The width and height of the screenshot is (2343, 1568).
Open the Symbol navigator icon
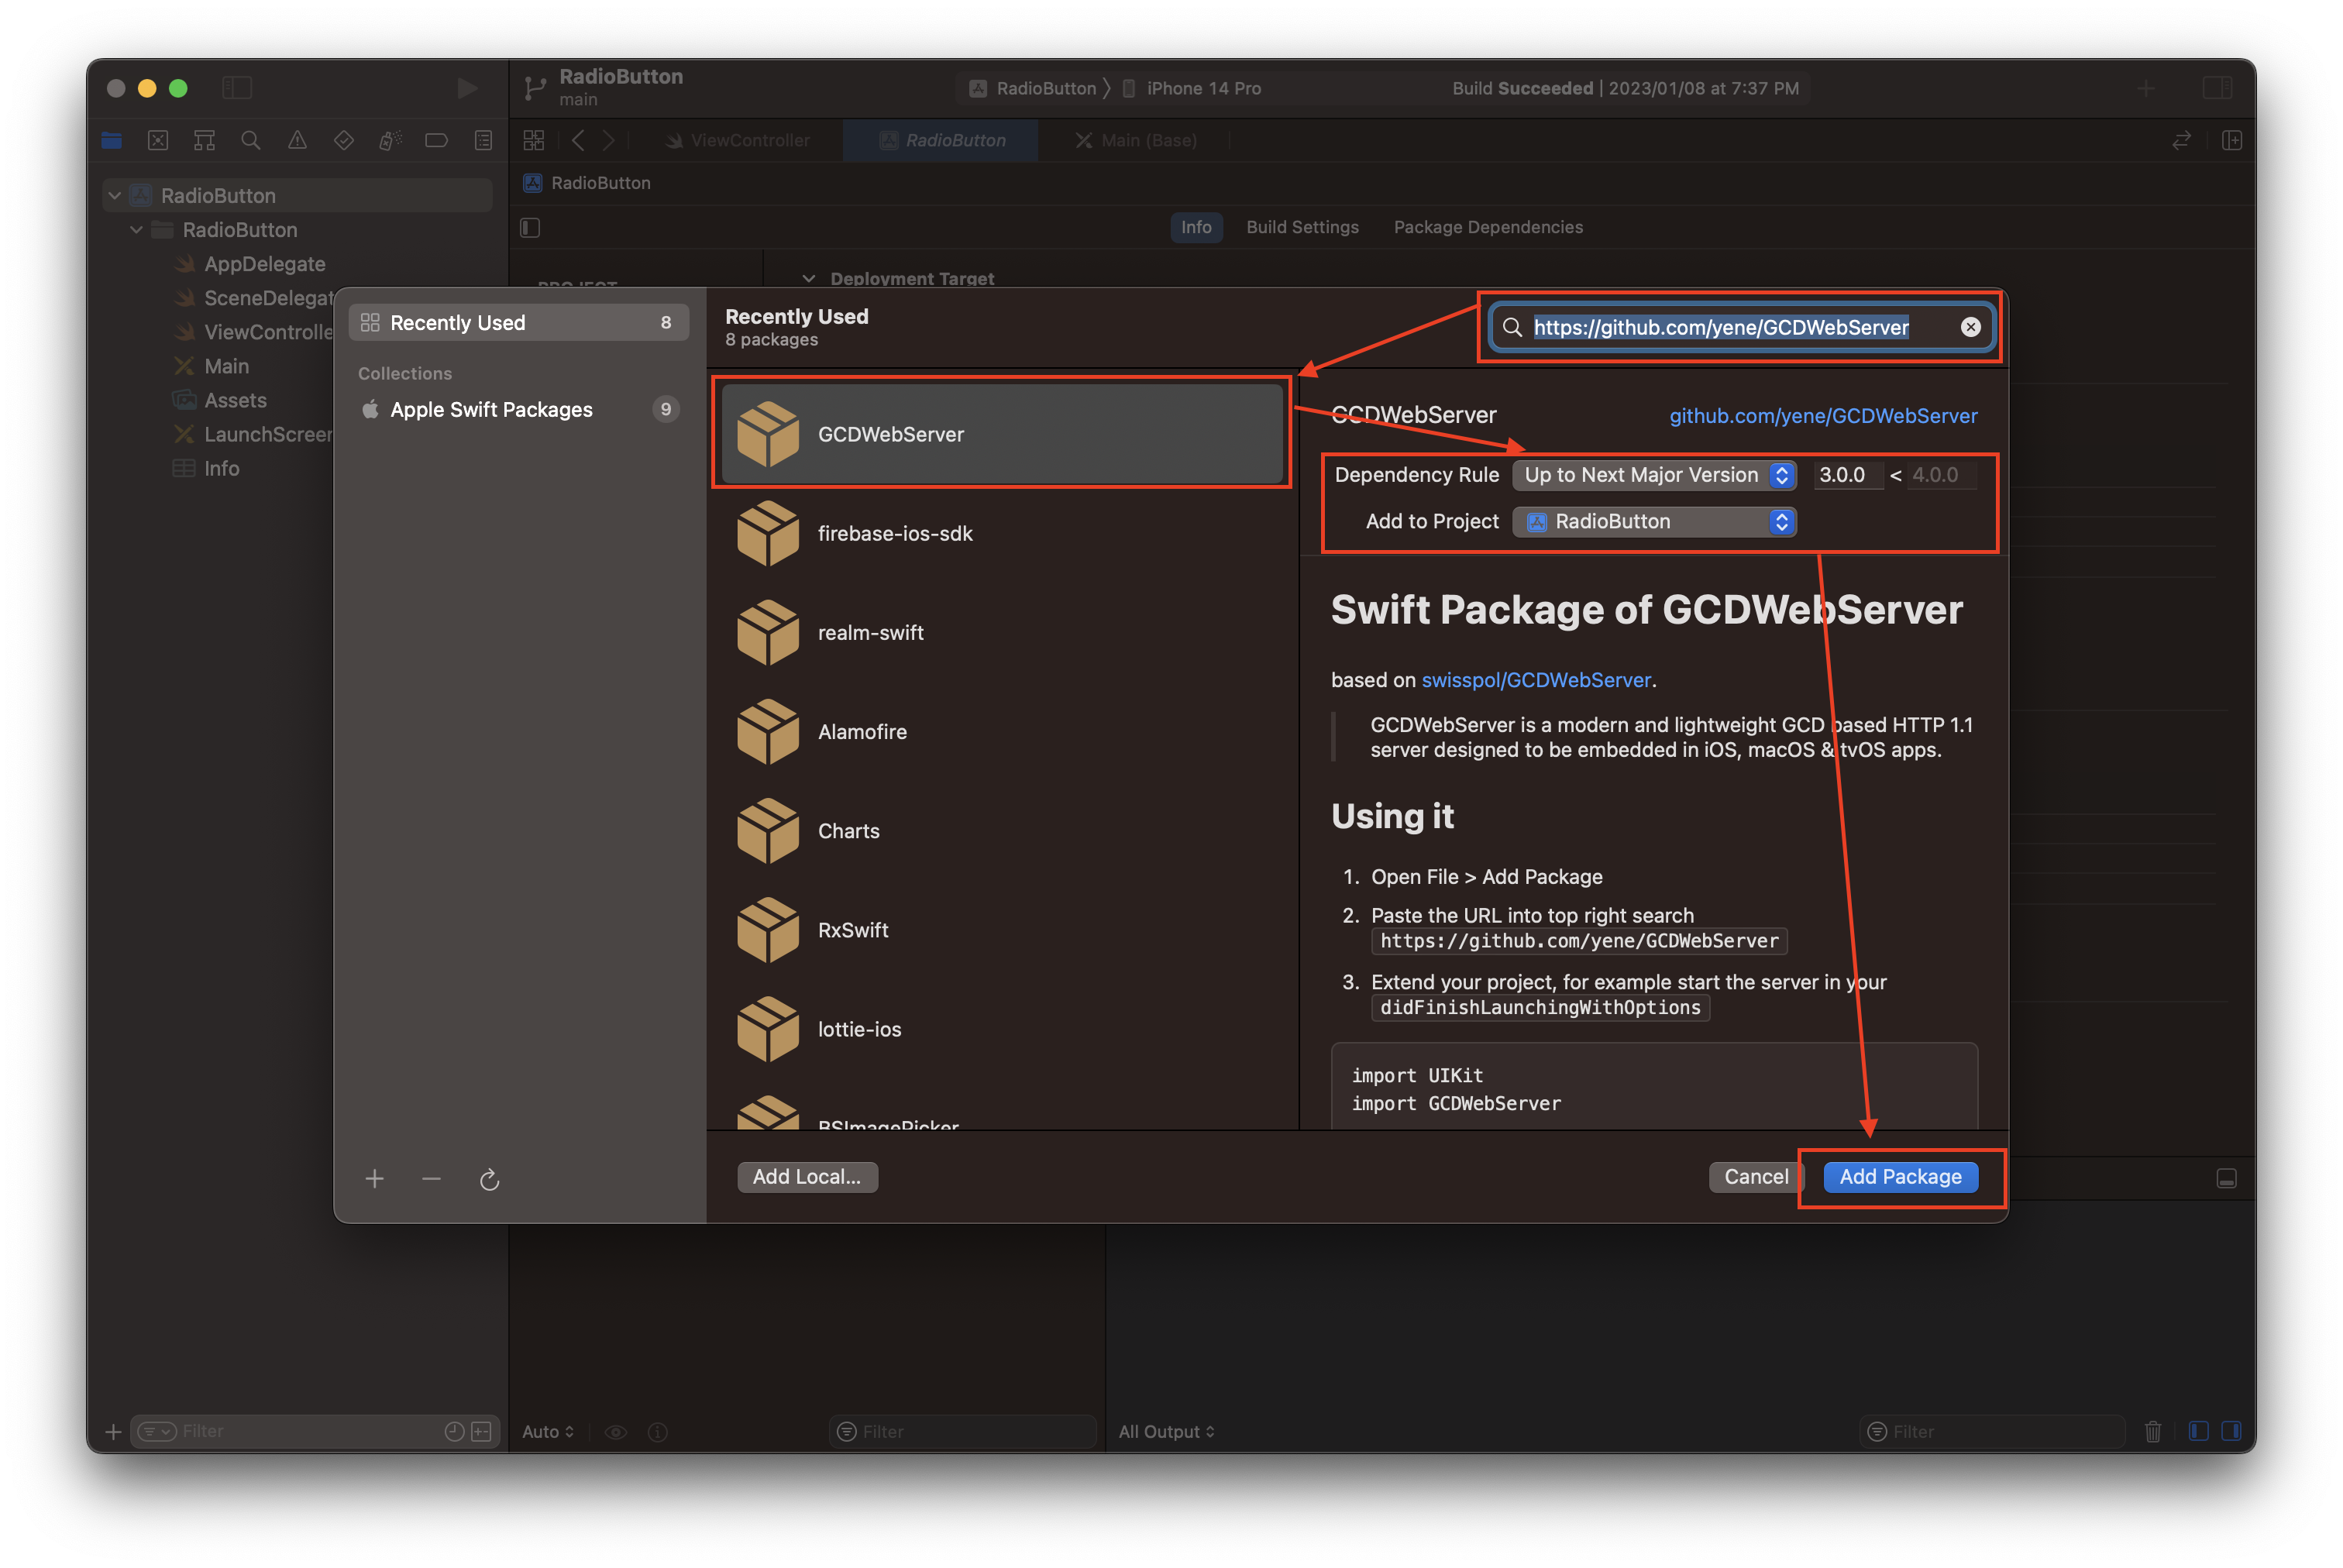click(x=205, y=140)
